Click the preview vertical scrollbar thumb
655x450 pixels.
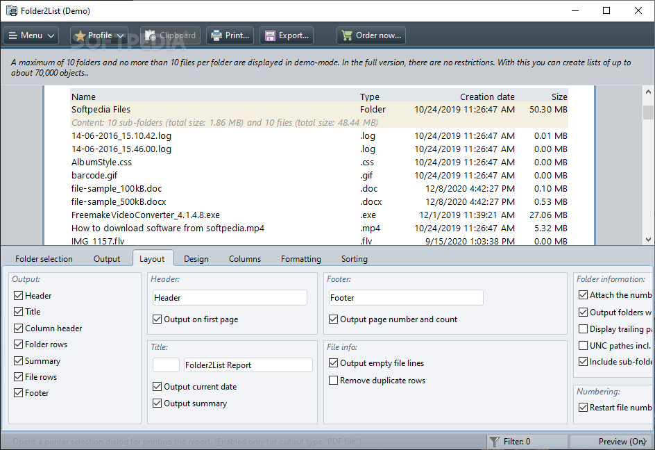click(x=648, y=112)
